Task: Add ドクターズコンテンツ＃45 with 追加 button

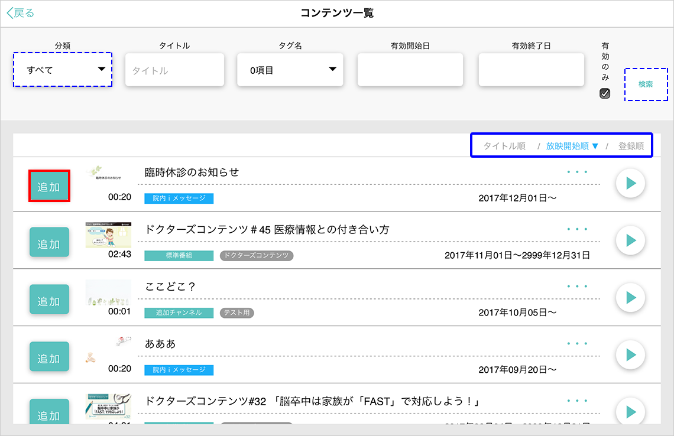Action: [49, 242]
